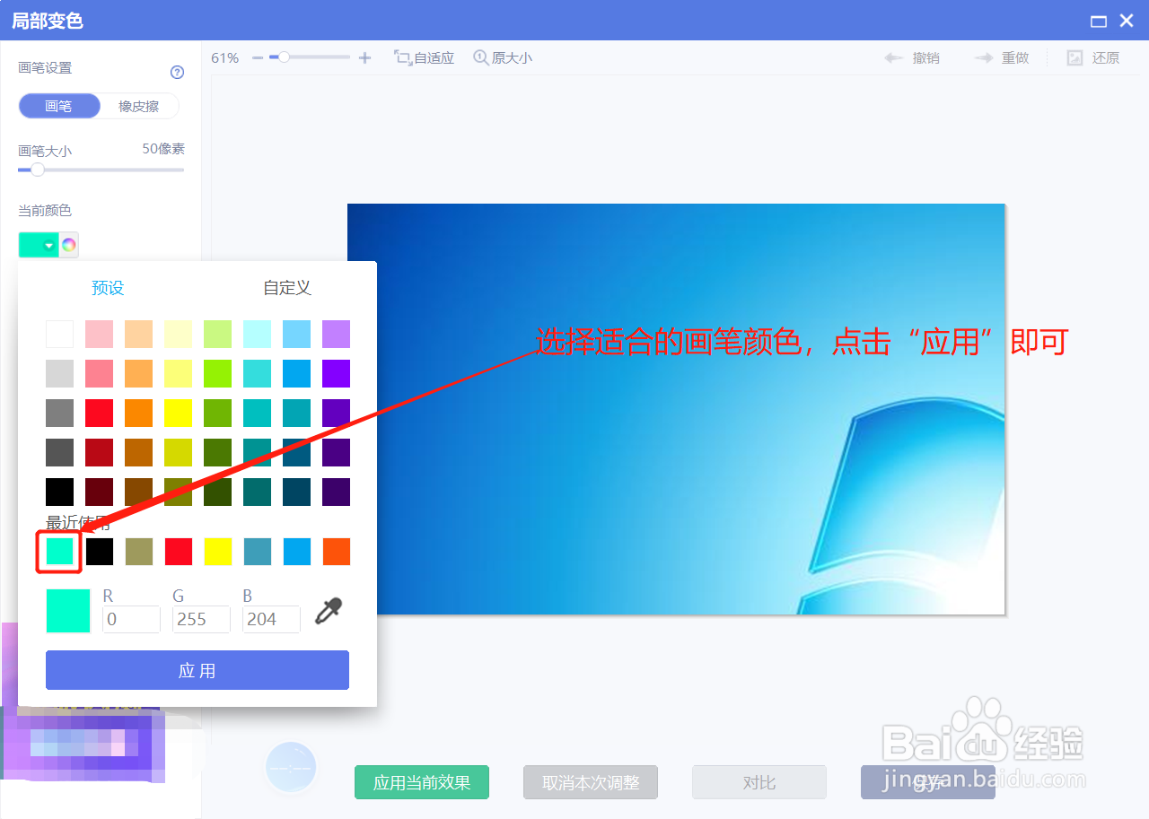The image size is (1149, 819).
Task: Click the 自适应 fit-to-window icon
Action: coord(403,57)
